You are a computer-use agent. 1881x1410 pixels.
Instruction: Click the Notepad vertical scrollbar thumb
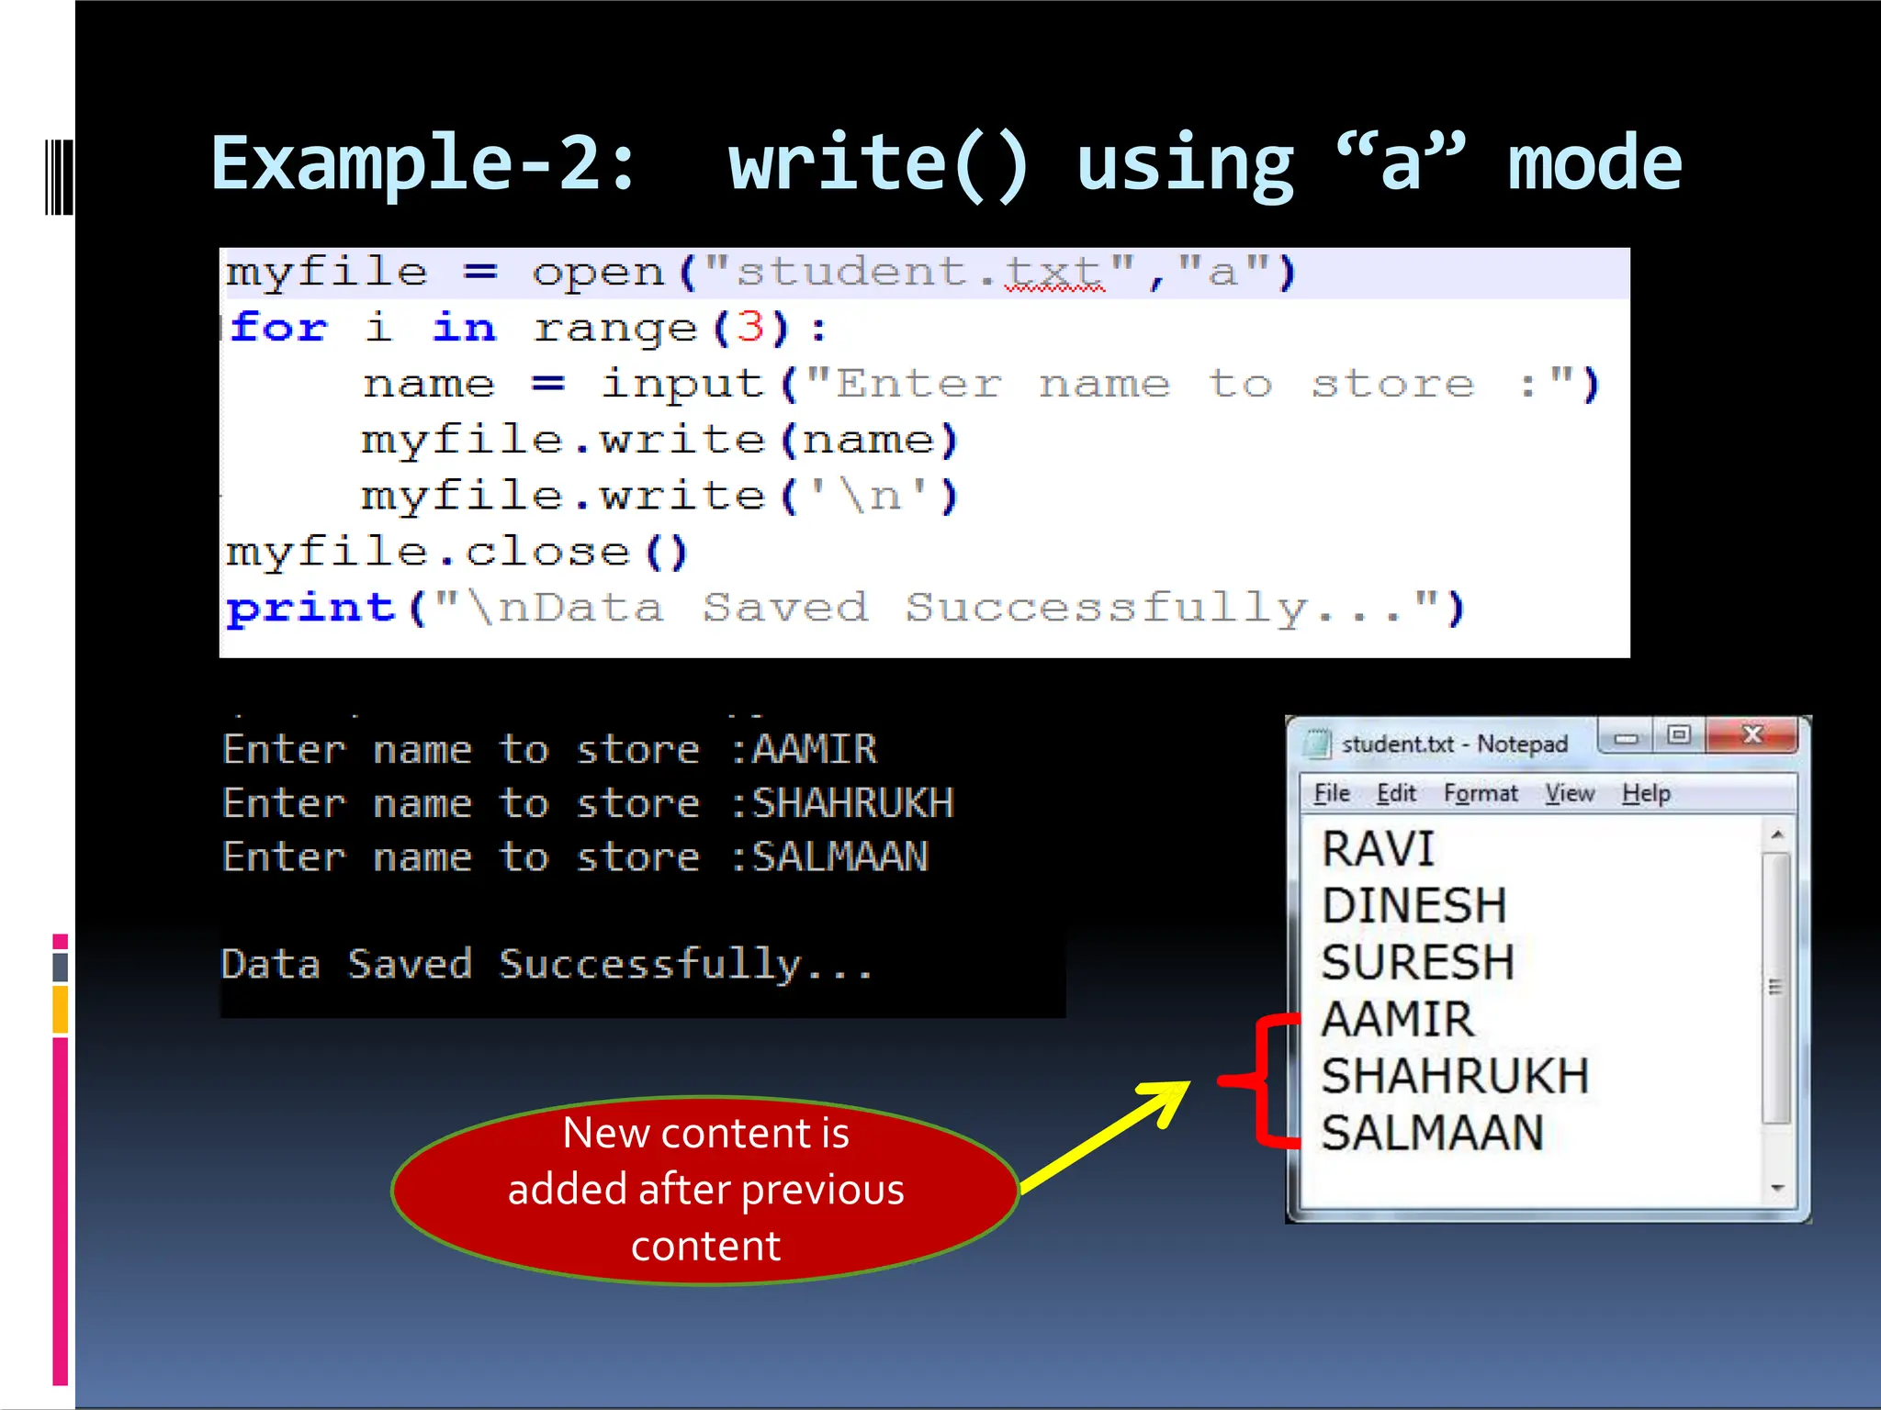[x=1777, y=987]
